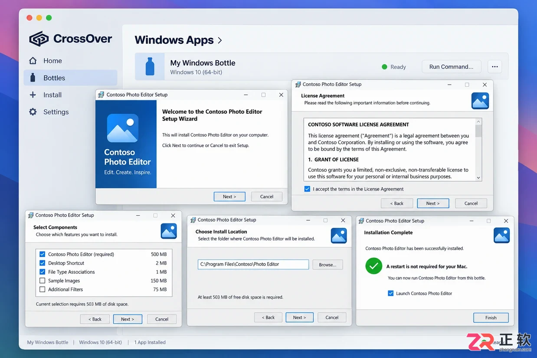Click the Run Command... button
This screenshot has height=358, width=537.
[452, 67]
